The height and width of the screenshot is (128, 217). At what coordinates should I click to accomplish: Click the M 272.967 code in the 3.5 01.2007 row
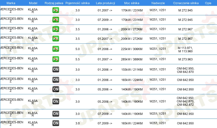pyautogui.click(x=185, y=39)
